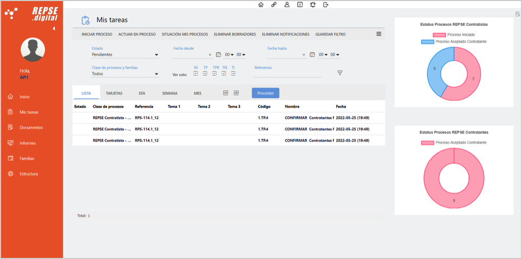The height and width of the screenshot is (259, 522).
Task: Click ACTUAR EN PROCESO in toolbar
Action: [137, 34]
